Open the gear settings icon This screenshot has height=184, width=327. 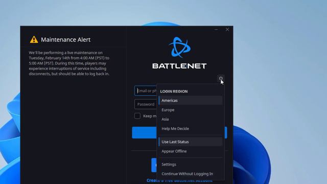point(221,78)
